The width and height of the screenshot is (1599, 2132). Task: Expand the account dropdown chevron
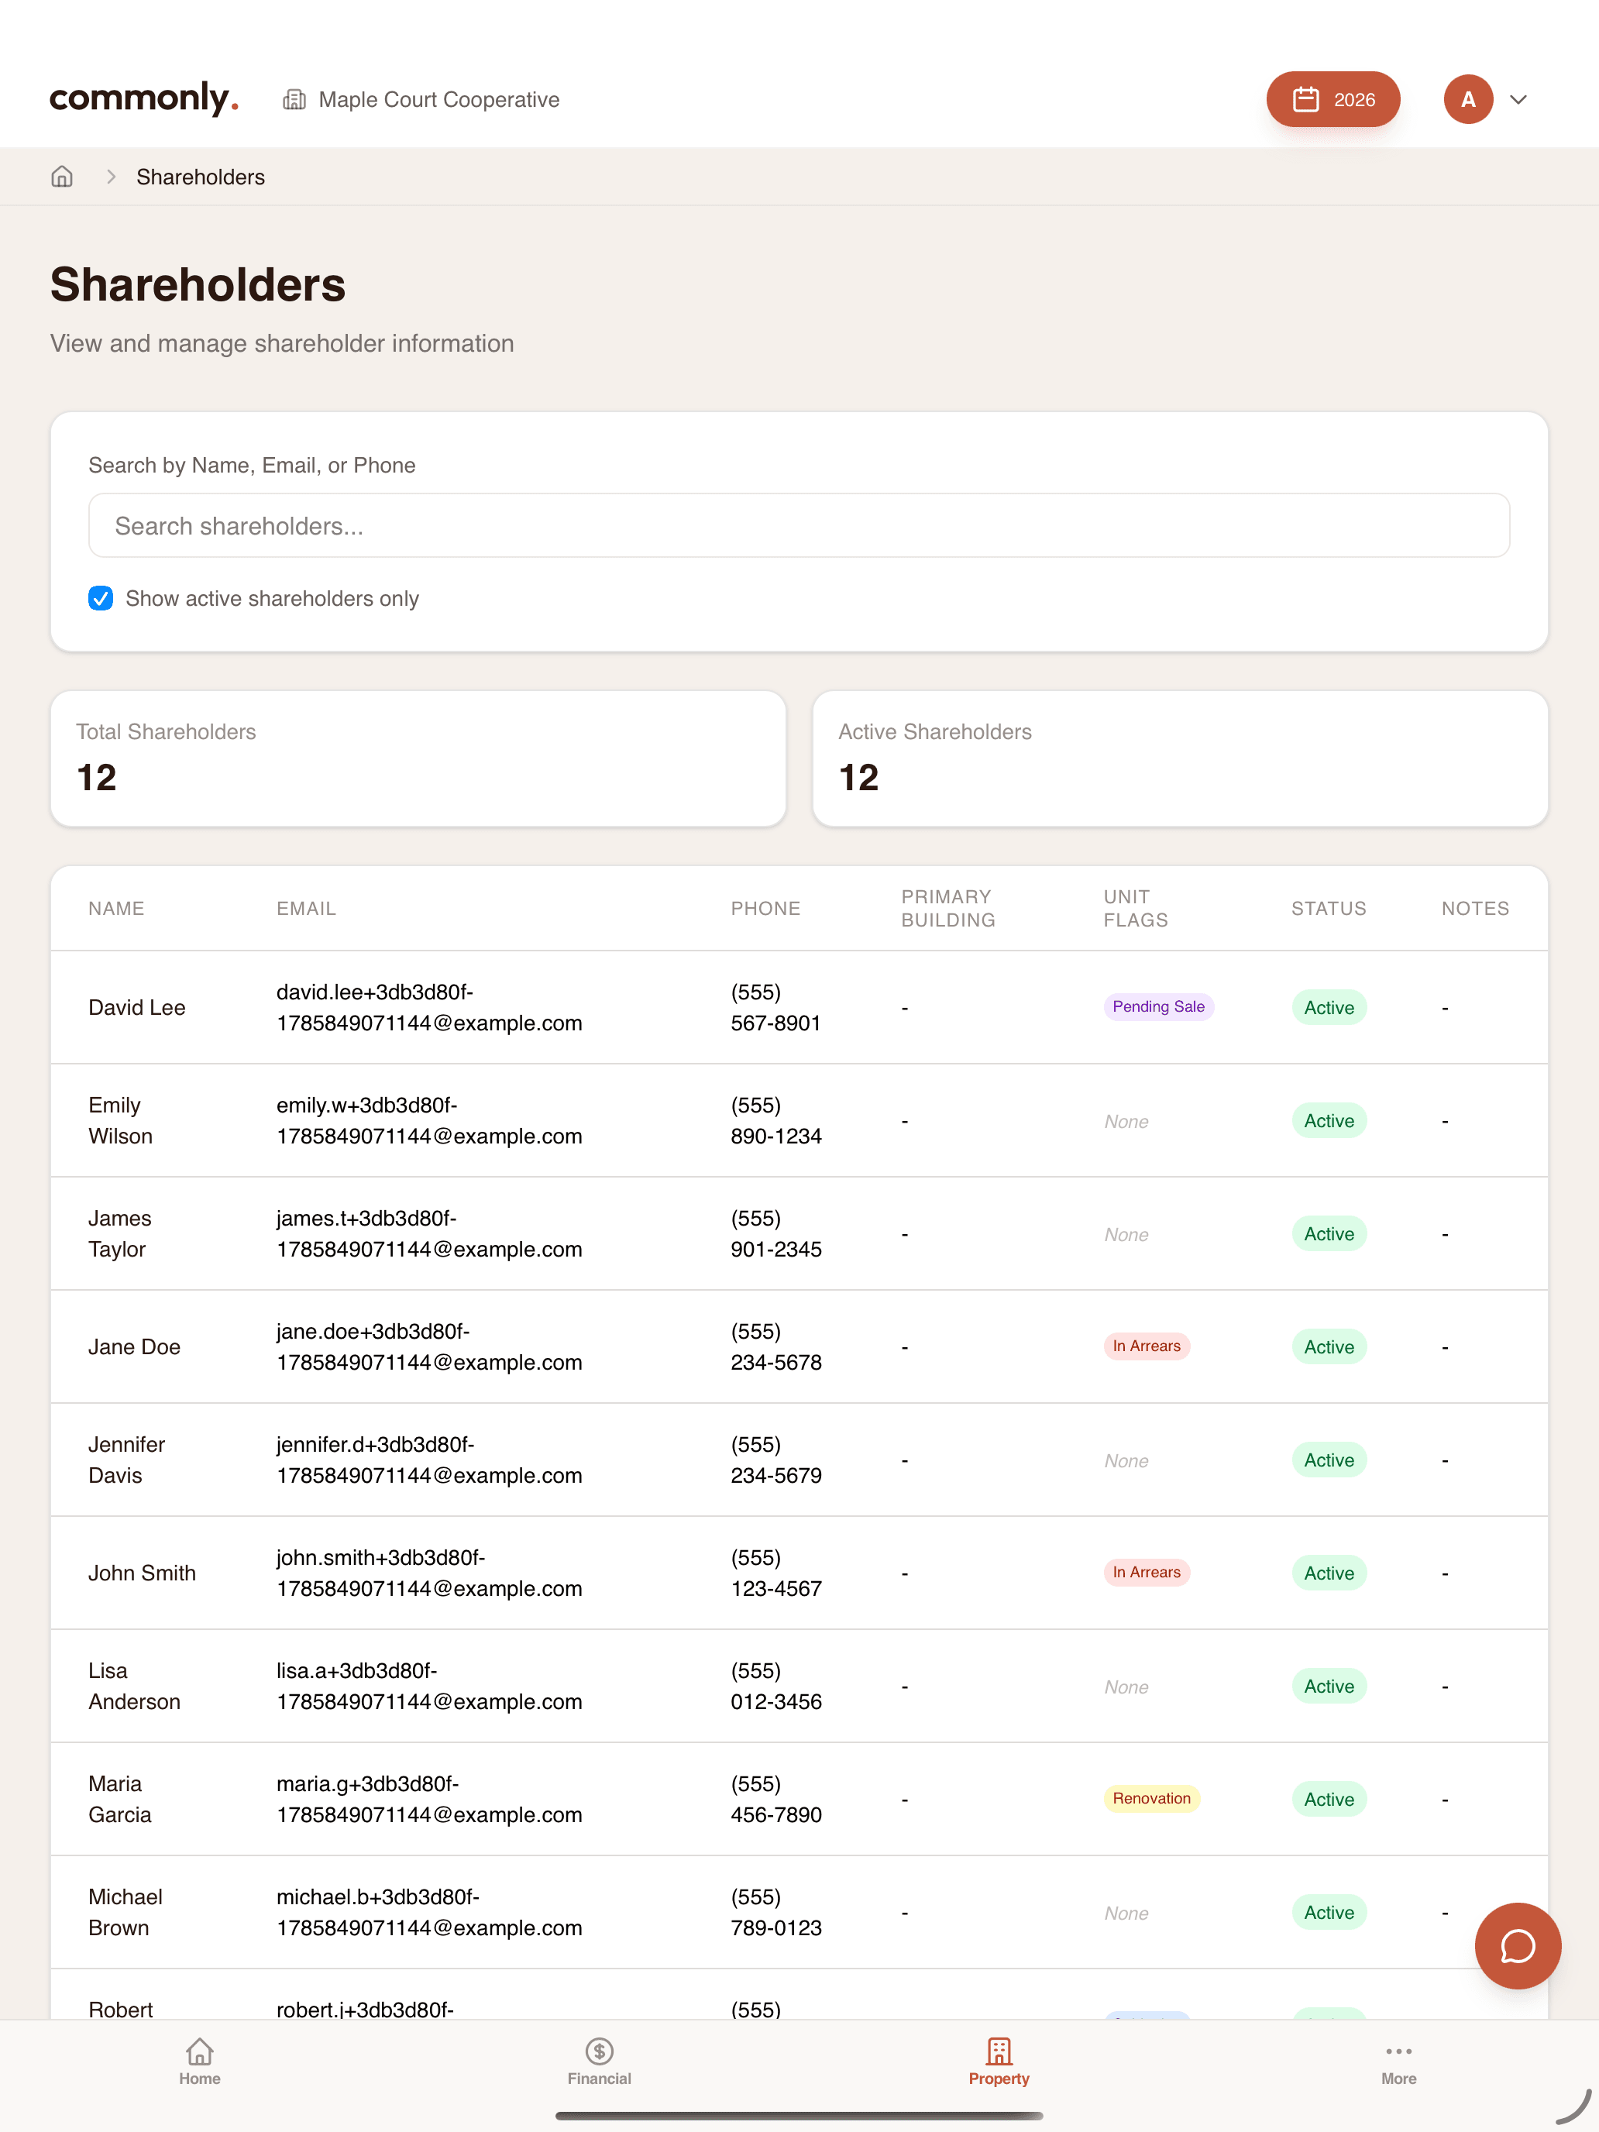click(x=1518, y=99)
